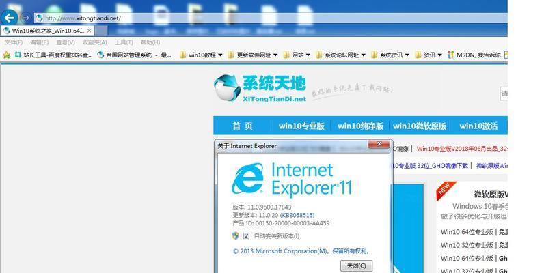The height and width of the screenshot is (273, 544).
Task: Expand the 系统论坛网址 dropdown arrow
Action: click(x=364, y=55)
